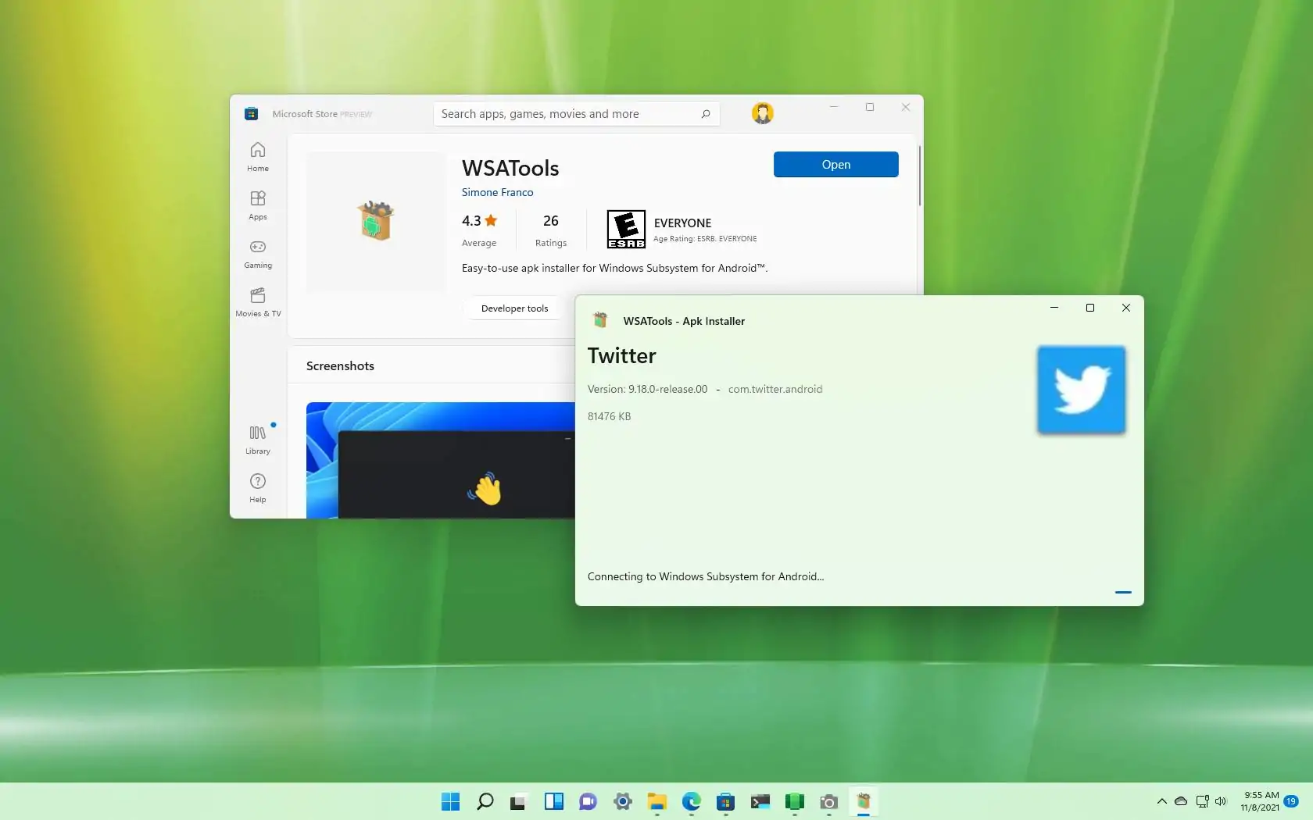1313x820 pixels.
Task: Open notification center badge showing 19
Action: 1291,801
